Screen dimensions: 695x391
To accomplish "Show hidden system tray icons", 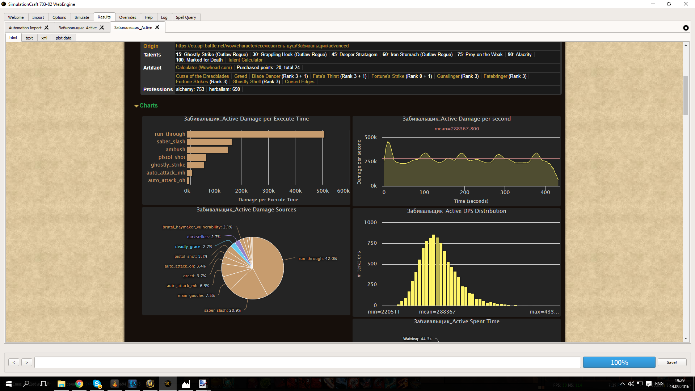I will [622, 384].
